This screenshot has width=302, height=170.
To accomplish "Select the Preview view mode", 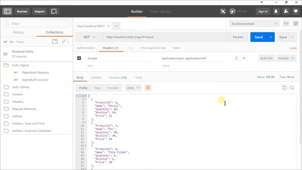I will 113,88.
